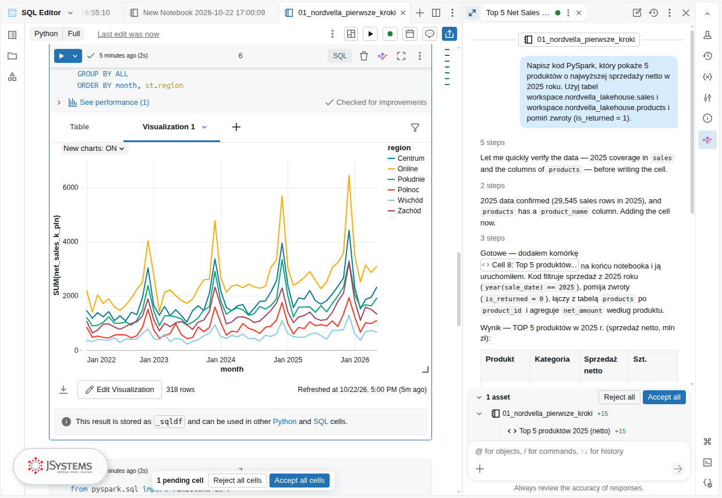Screen dimensions: 722x498
Task: Open the green compute status indicator
Action: 390,34
